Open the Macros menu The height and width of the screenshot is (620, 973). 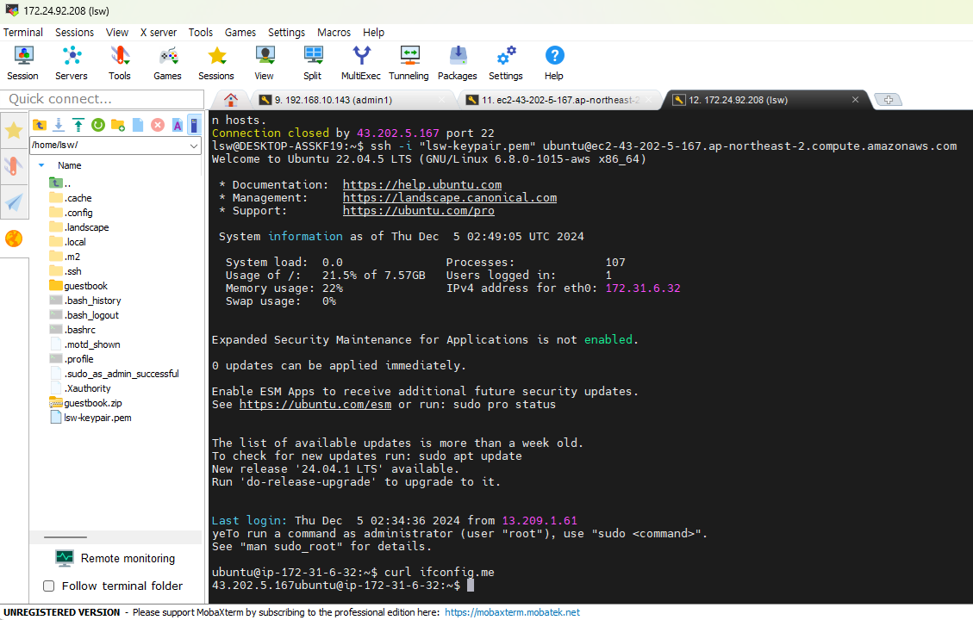(x=334, y=32)
